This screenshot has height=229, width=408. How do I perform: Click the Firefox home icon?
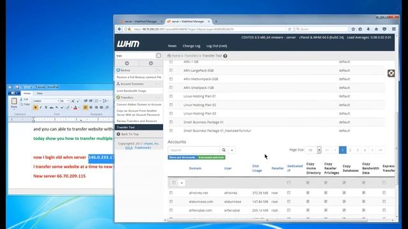[376, 29]
